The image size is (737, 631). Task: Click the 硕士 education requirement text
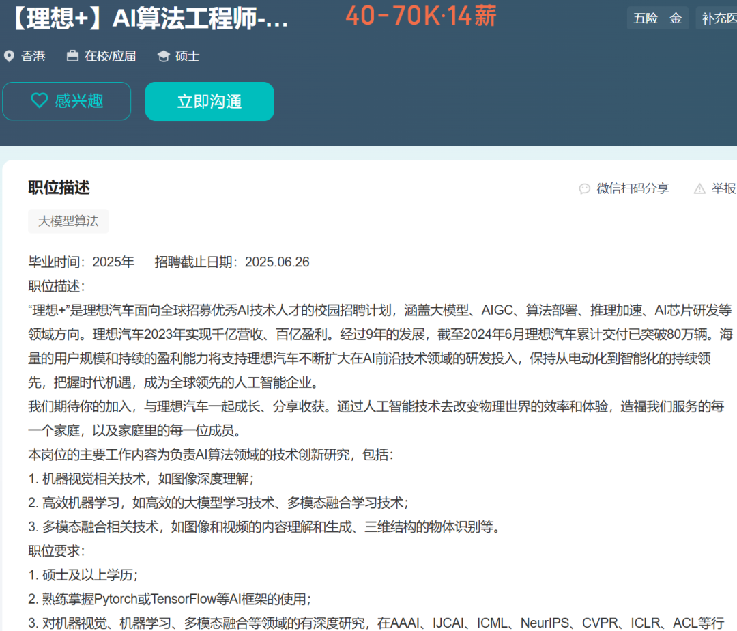pyautogui.click(x=187, y=56)
